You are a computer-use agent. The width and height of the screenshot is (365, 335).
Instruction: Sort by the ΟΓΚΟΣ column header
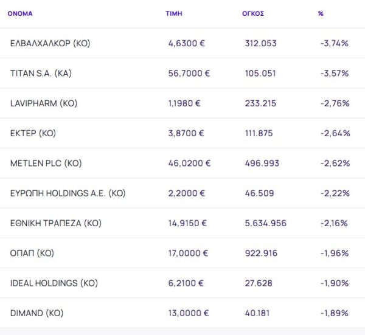tap(252, 13)
